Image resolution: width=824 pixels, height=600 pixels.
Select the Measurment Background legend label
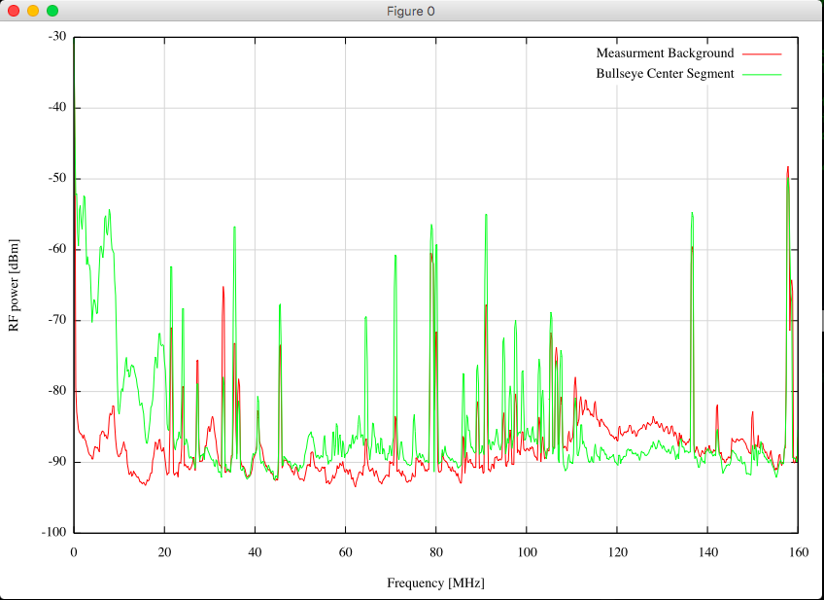[665, 53]
